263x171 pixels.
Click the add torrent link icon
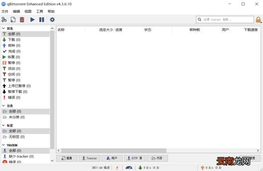(x=4, y=19)
